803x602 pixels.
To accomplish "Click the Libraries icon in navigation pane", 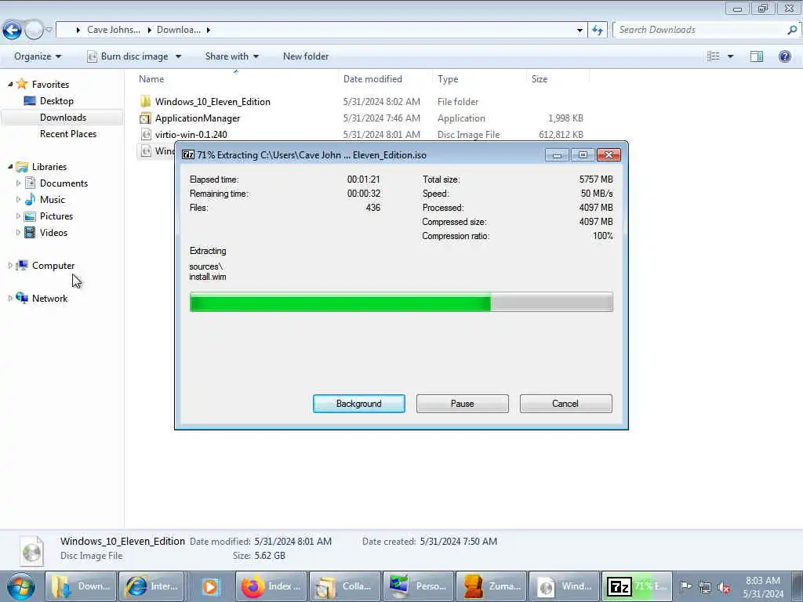I will tap(21, 167).
